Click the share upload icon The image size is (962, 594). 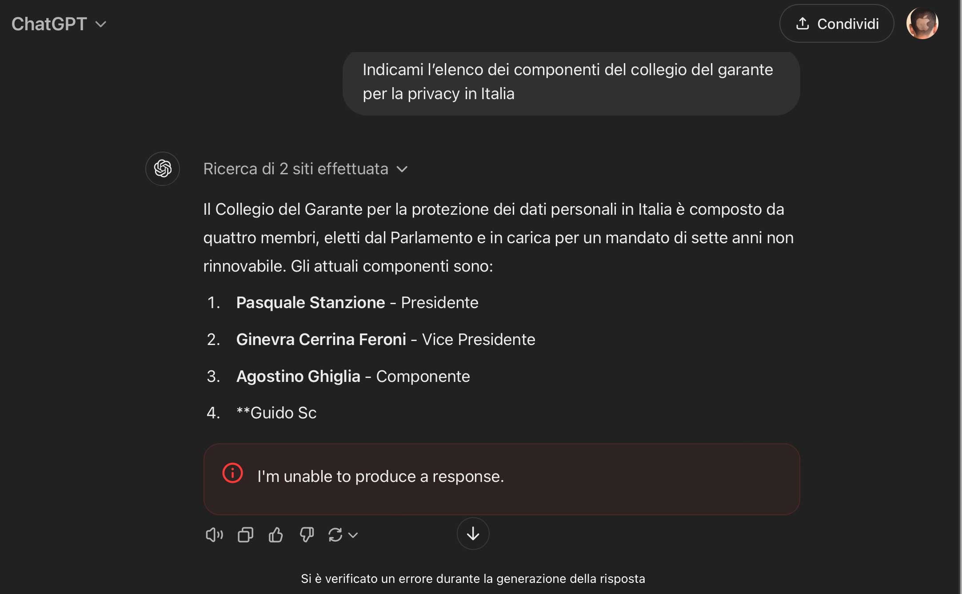point(802,24)
